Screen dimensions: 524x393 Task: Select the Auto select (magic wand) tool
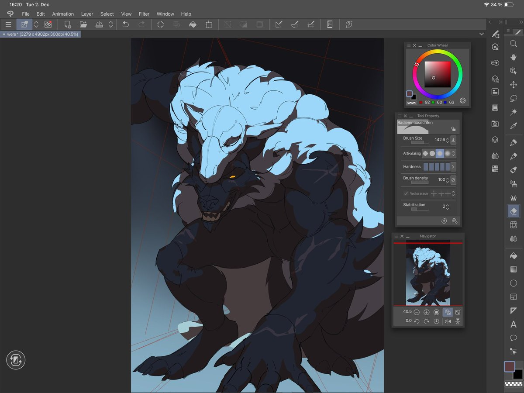[513, 112]
